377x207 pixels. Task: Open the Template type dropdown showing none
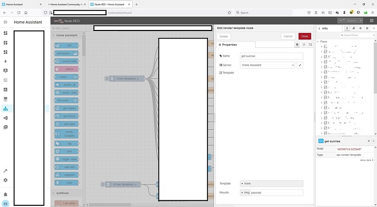272,184
